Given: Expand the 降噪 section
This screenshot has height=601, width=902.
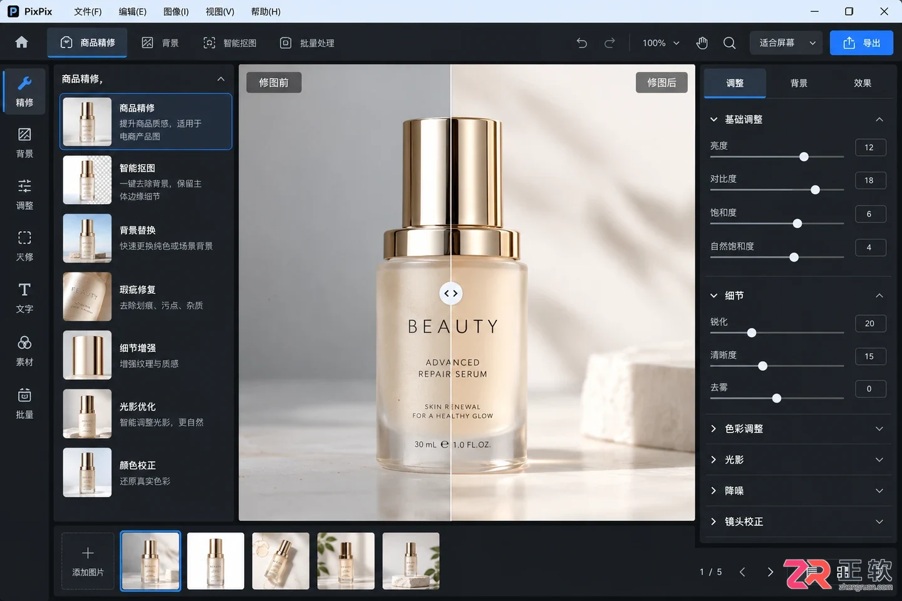Looking at the screenshot, I should [798, 491].
